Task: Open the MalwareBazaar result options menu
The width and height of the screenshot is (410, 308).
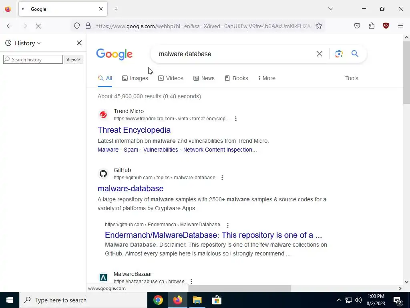Action: (191, 281)
